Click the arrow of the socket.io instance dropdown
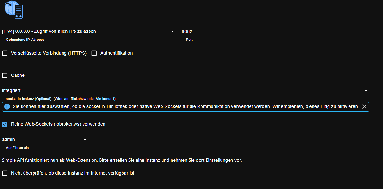383x189 pixels. pos(366,91)
